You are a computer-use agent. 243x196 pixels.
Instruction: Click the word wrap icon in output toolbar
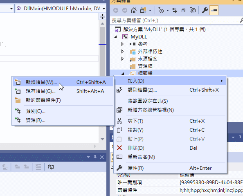tap(50, 167)
